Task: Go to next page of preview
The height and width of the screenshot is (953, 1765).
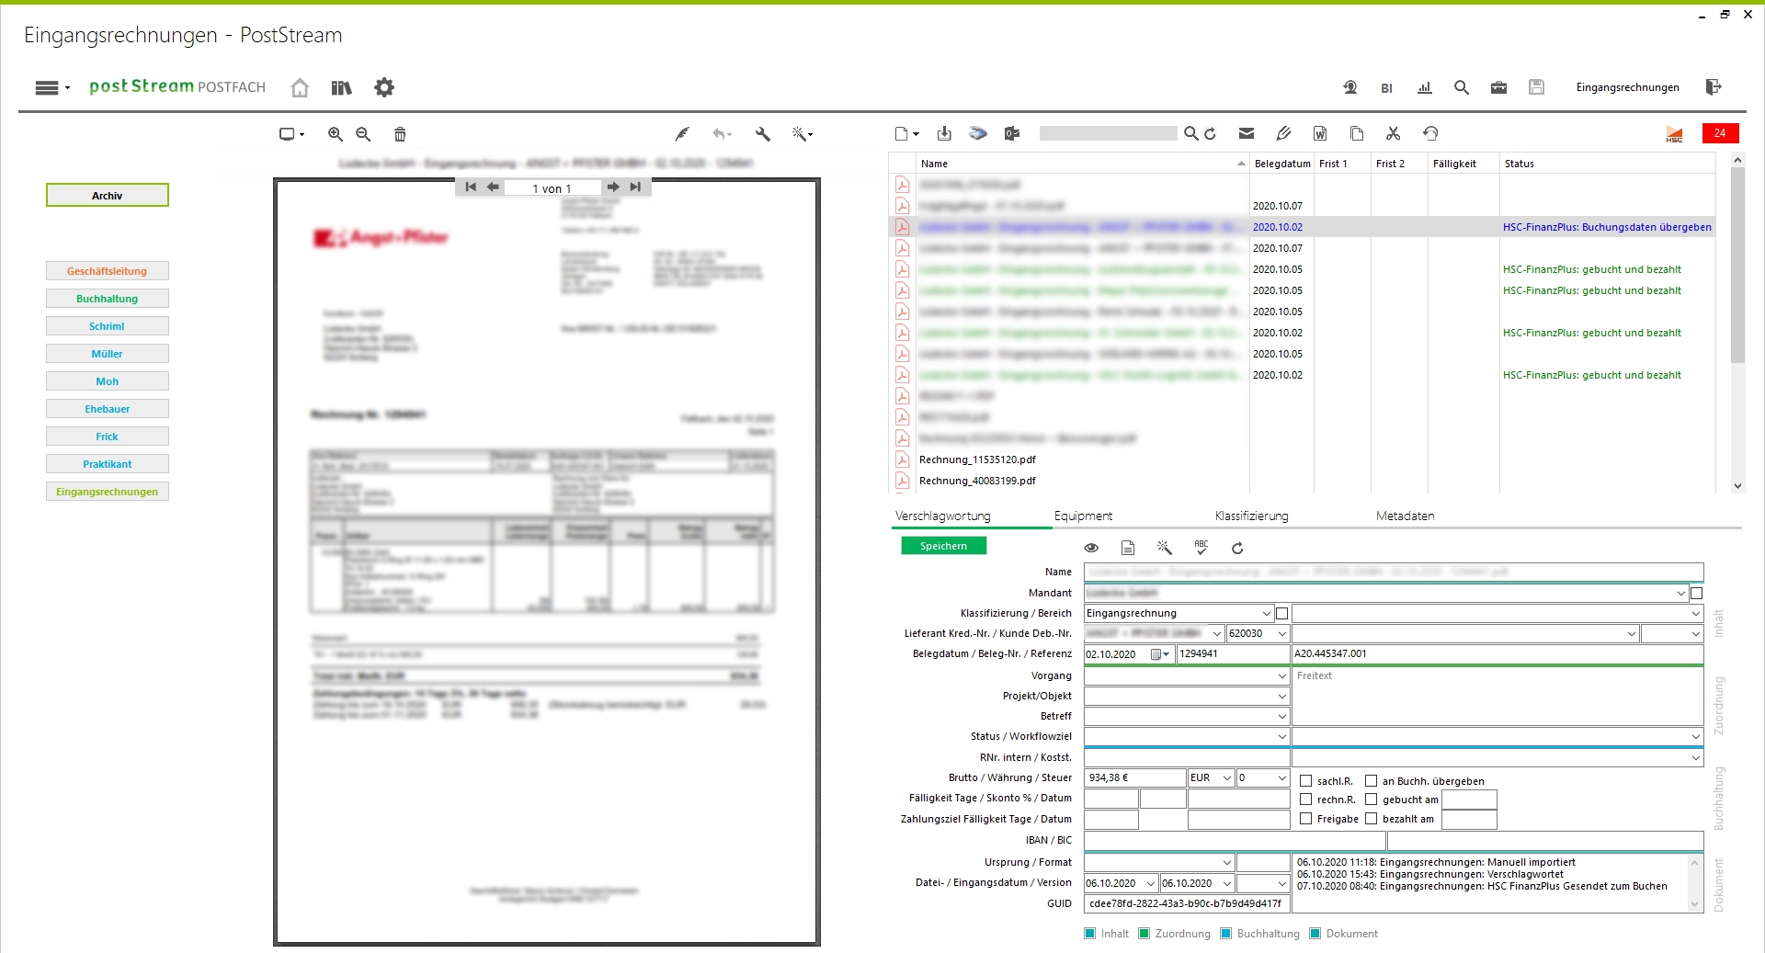Action: coord(613,187)
